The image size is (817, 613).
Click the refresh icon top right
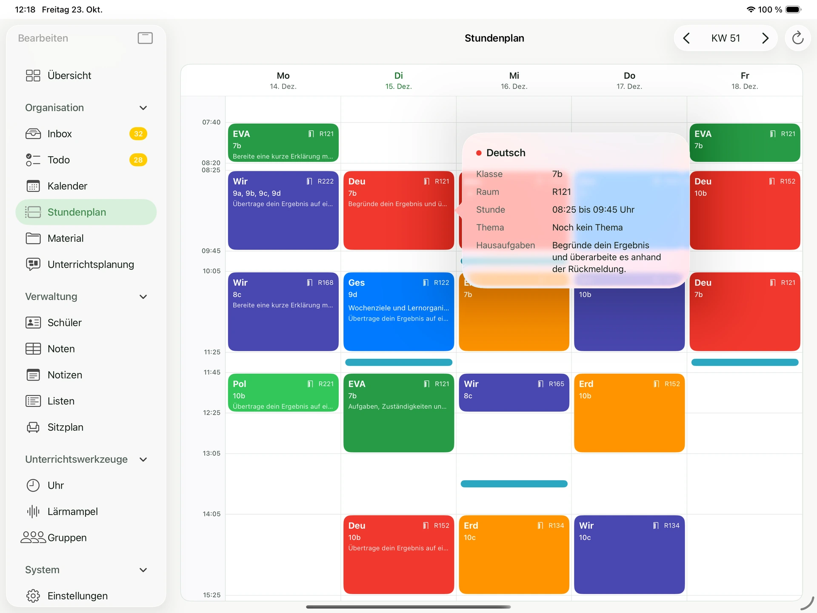[797, 38]
